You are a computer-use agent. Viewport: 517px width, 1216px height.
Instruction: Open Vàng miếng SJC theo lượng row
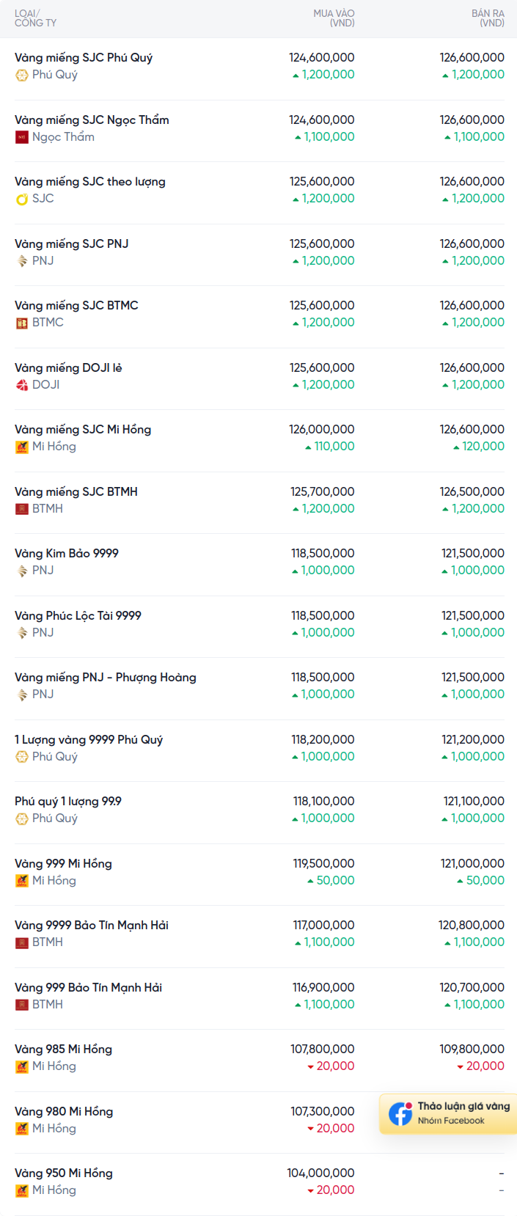[260, 193]
